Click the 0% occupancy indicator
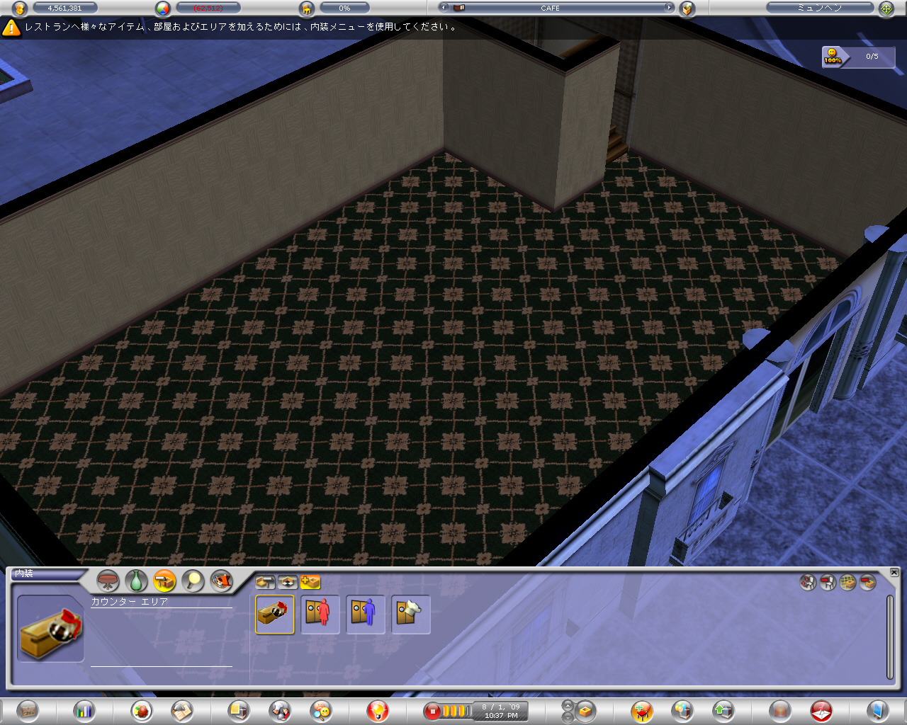Image resolution: width=907 pixels, height=725 pixels. [x=344, y=8]
